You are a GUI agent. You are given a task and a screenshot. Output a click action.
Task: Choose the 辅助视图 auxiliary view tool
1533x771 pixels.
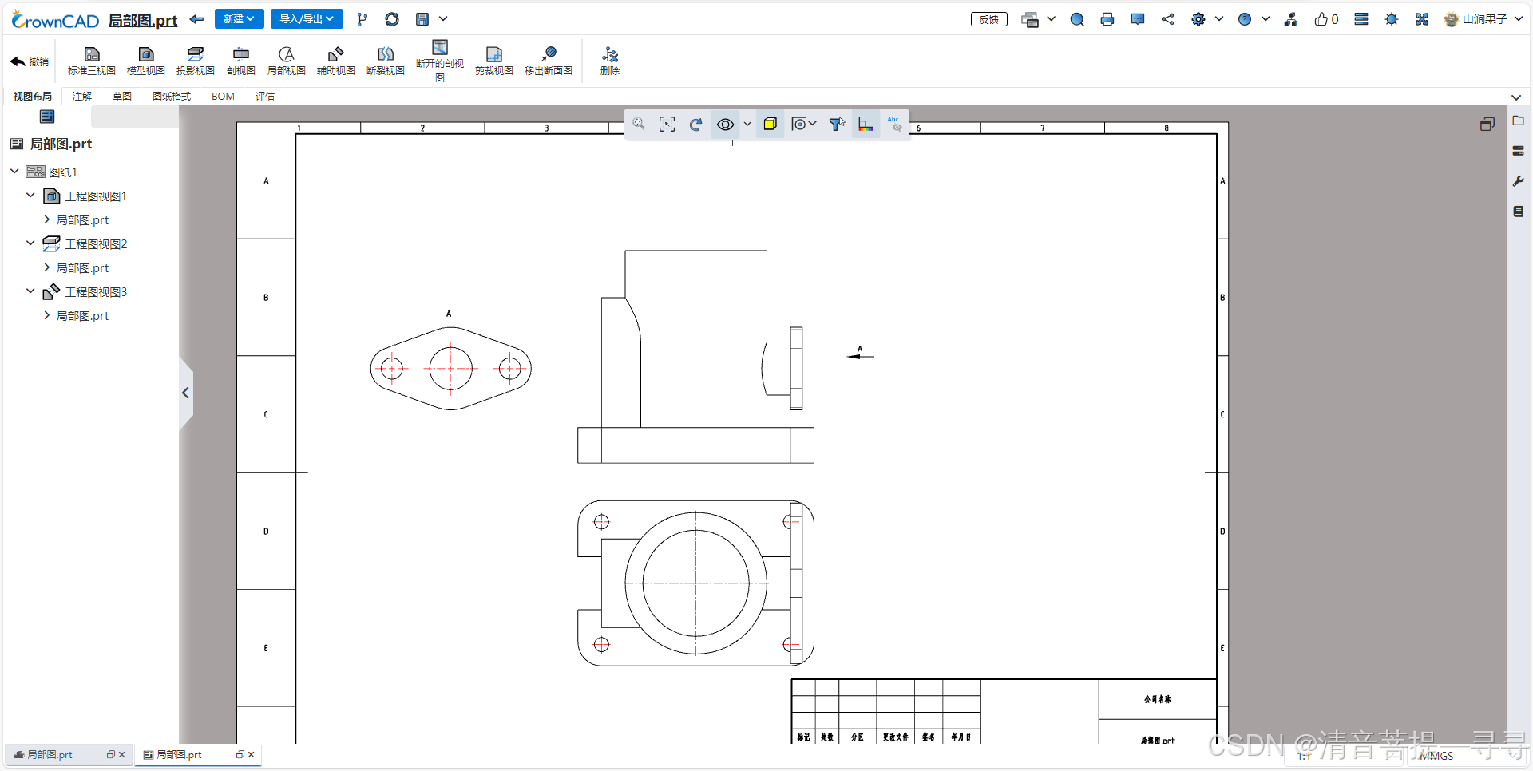click(x=336, y=61)
